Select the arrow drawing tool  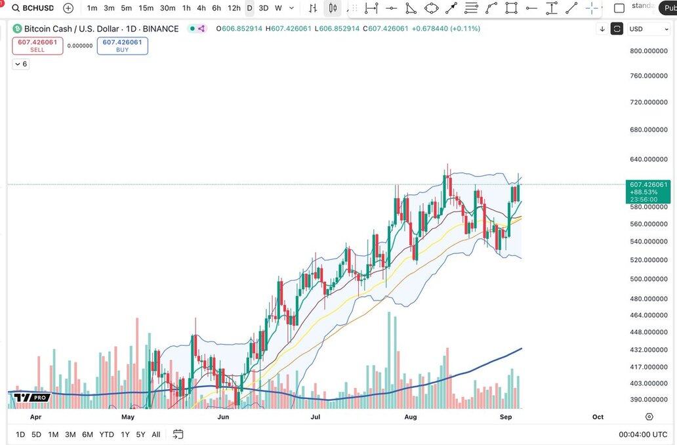(451, 8)
